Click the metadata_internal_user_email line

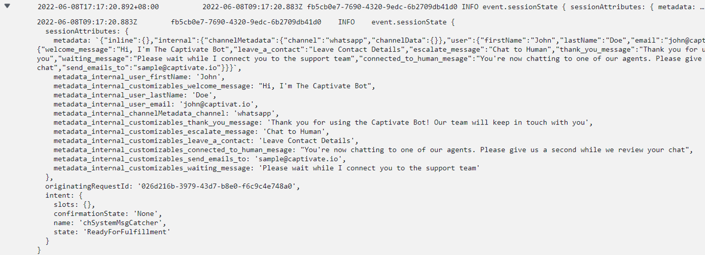pyautogui.click(x=156, y=104)
